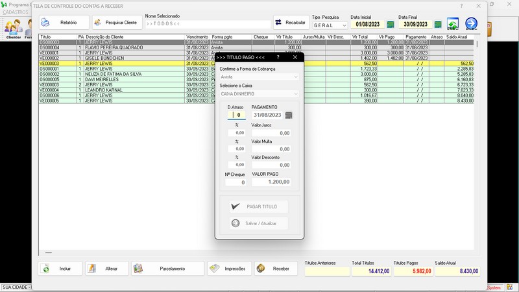
Task: Click the Data Final date field
Action: 415,25
